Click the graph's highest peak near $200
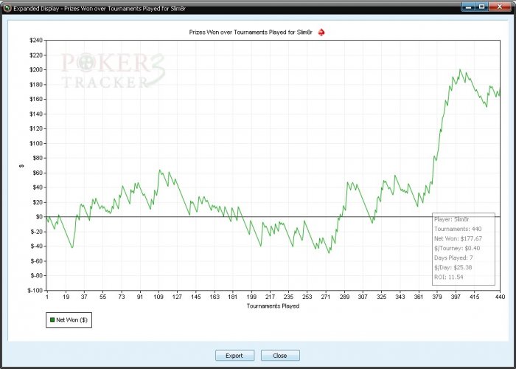 pyautogui.click(x=460, y=70)
